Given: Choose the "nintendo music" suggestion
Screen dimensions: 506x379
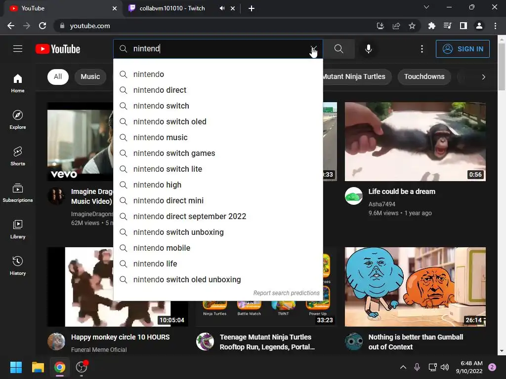Looking at the screenshot, I should click(218, 138).
